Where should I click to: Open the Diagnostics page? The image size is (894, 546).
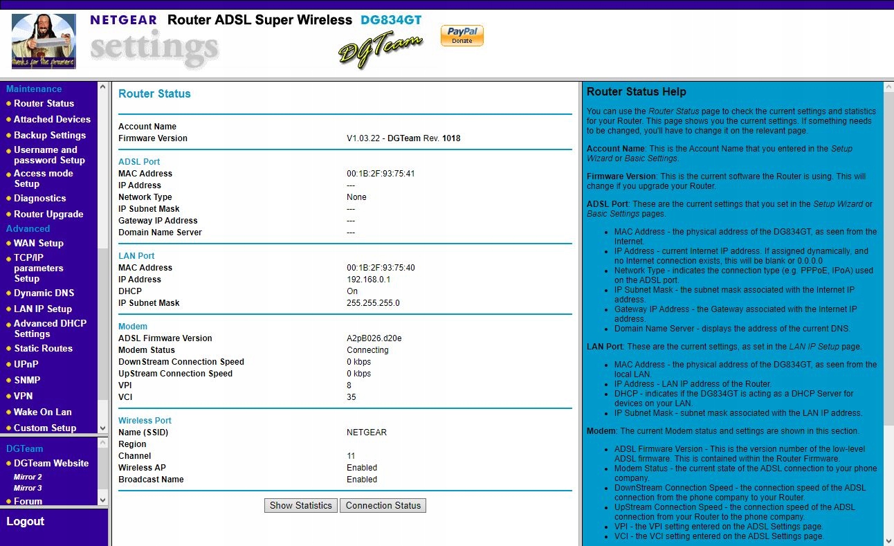point(40,198)
